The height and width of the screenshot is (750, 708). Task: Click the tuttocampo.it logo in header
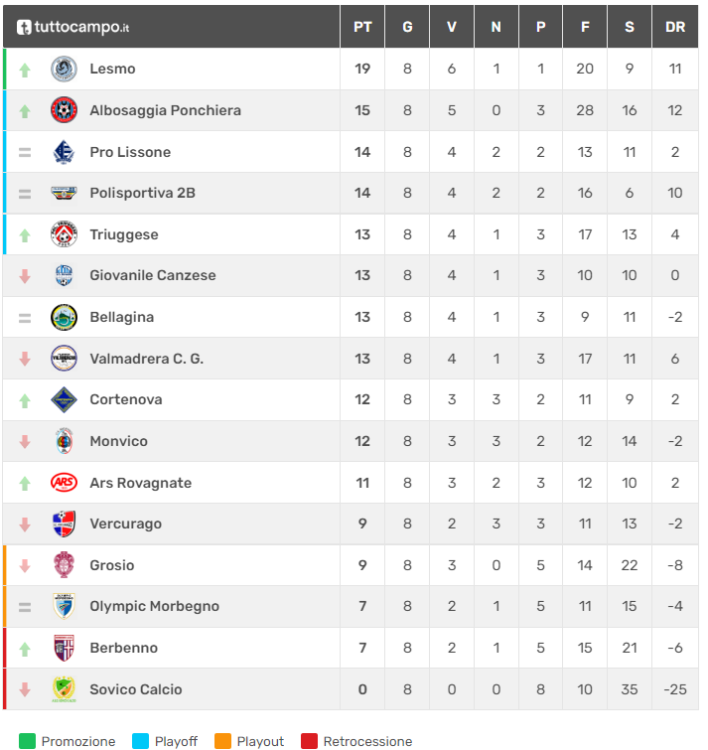(x=73, y=27)
